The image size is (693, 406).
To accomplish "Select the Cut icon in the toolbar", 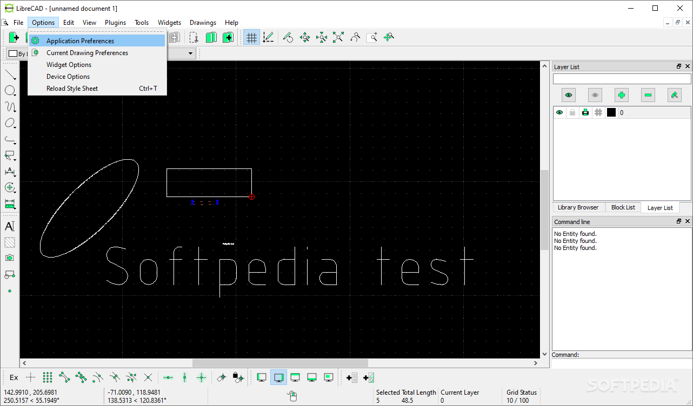I will (x=194, y=37).
